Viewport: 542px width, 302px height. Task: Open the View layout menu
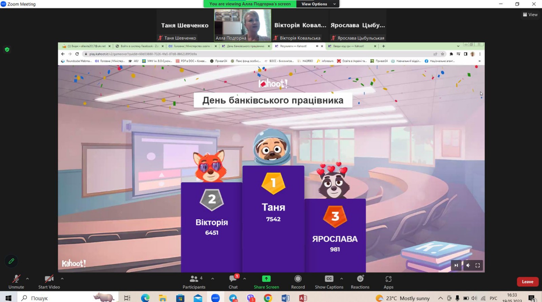530,15
